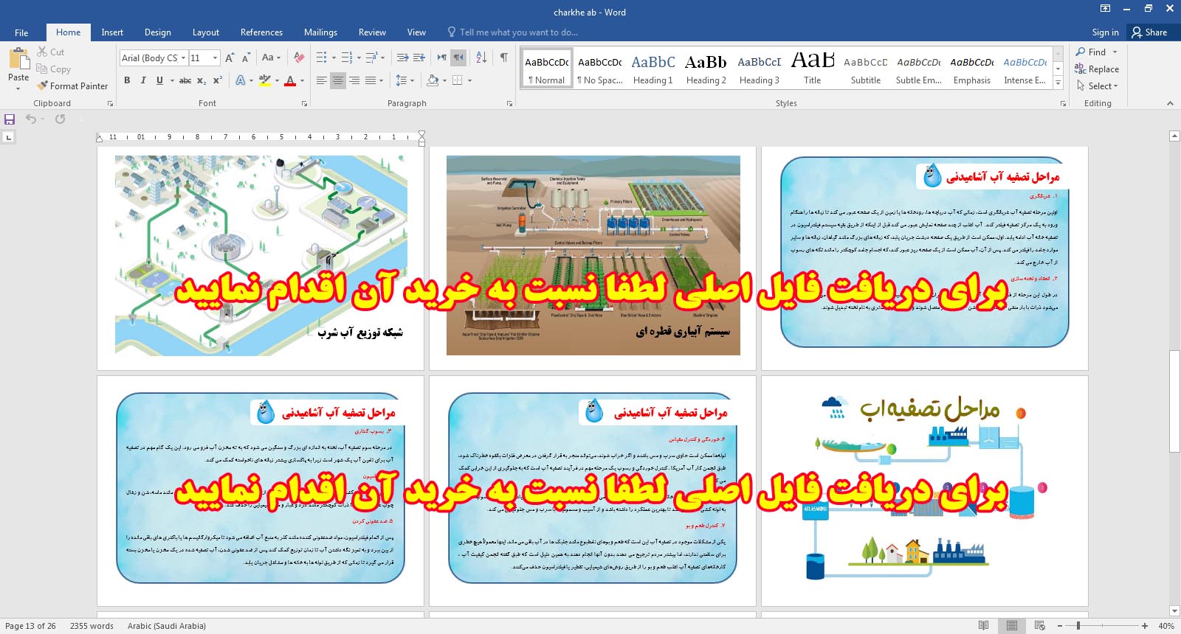Image resolution: width=1181 pixels, height=634 pixels.
Task: Click the Increase Indent icon
Action: pyautogui.click(x=419, y=58)
